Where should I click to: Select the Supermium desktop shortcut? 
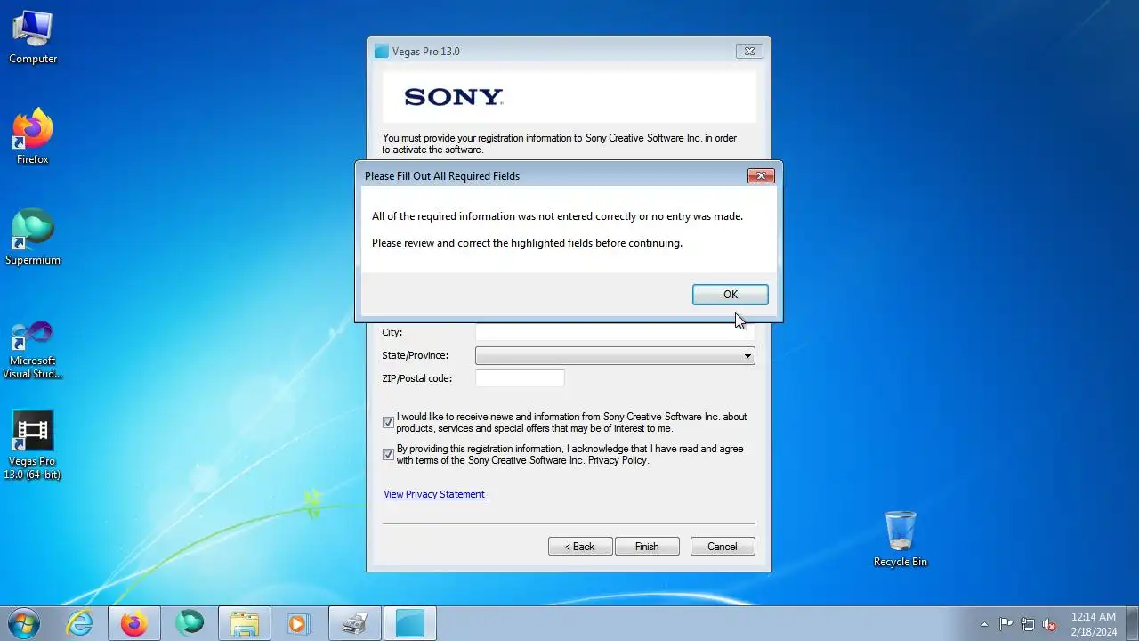click(x=33, y=238)
